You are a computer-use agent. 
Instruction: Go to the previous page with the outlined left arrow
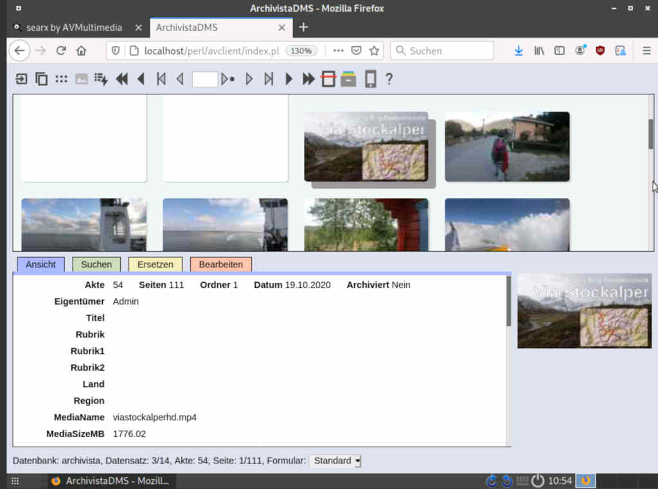tap(180, 79)
